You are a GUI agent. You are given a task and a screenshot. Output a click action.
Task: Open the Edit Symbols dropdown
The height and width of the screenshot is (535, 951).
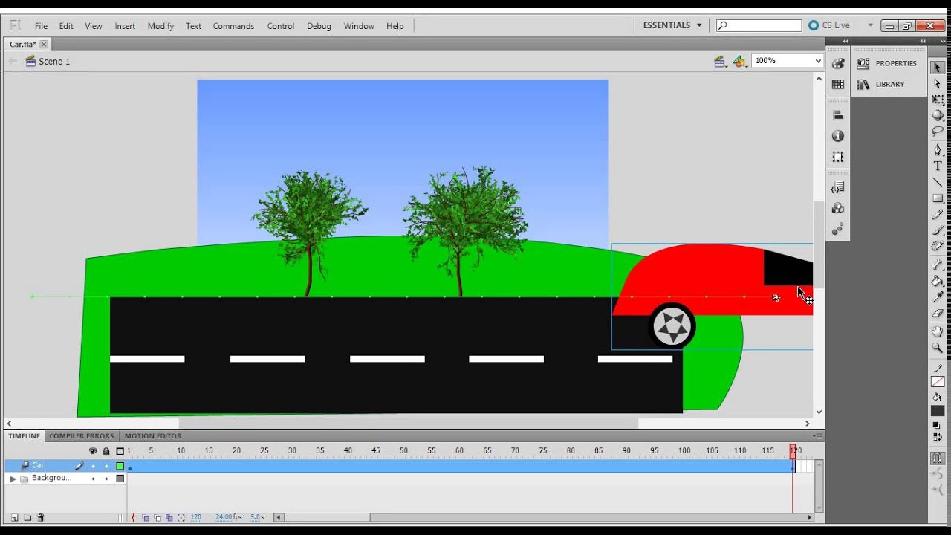coord(739,62)
